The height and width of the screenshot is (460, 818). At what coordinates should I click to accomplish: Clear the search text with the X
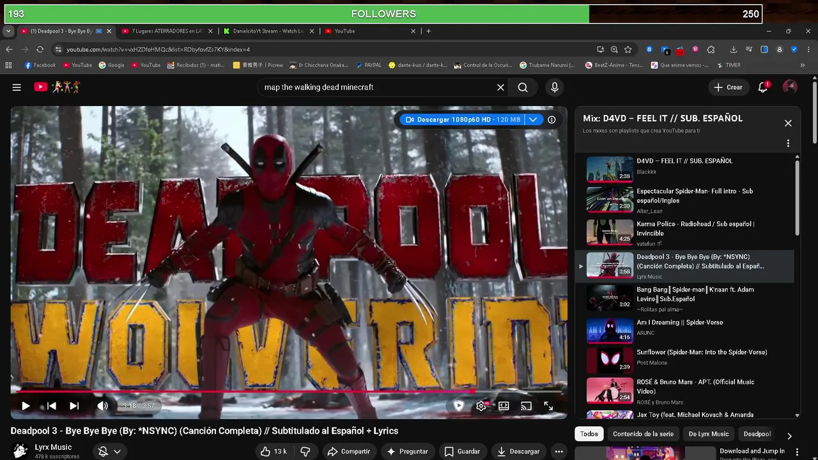(x=500, y=88)
